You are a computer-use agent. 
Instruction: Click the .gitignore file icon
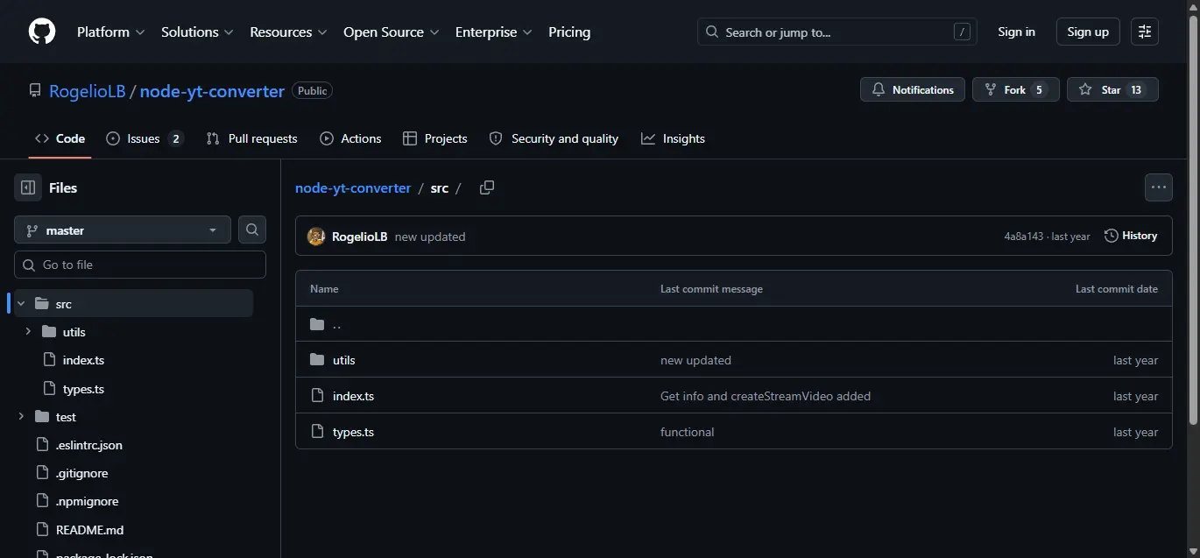click(x=41, y=473)
